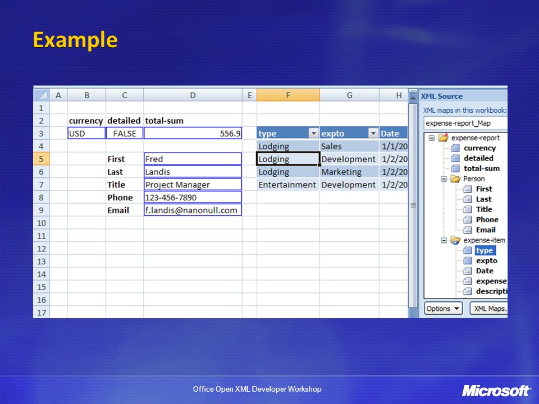539x404 pixels.
Task: Click the type element icon in XML tree
Action: click(x=468, y=250)
